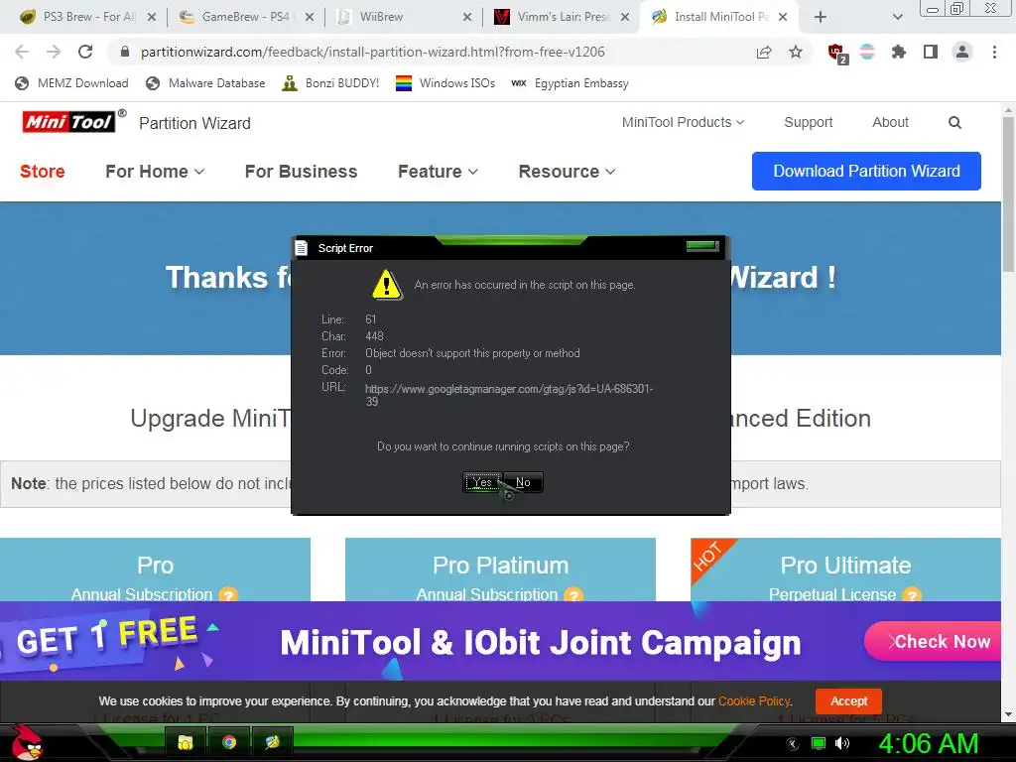Reload the page with the refresh icon

pos(85,52)
